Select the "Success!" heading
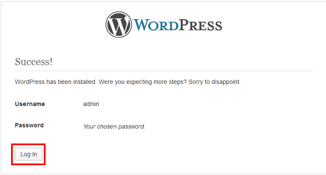The height and width of the screenshot is (175, 326). click(x=34, y=61)
